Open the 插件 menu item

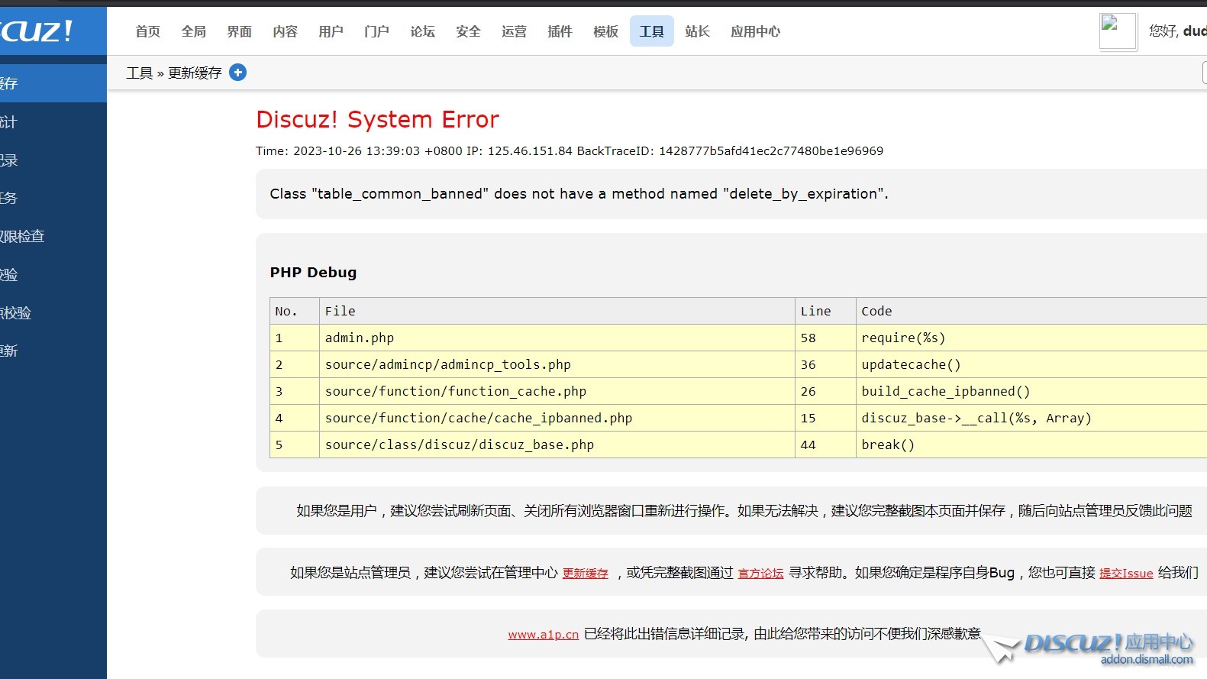560,31
